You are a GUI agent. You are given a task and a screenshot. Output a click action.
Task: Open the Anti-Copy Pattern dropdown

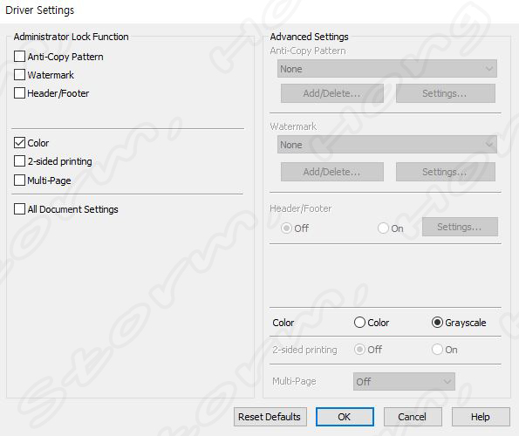click(x=387, y=69)
